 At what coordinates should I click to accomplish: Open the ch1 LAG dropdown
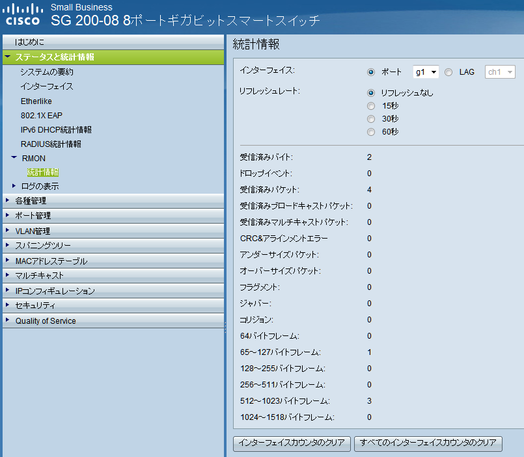[500, 72]
